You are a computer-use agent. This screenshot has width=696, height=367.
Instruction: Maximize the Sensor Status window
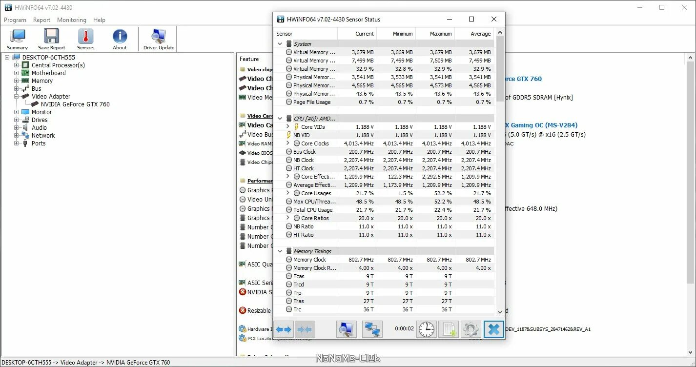point(471,19)
